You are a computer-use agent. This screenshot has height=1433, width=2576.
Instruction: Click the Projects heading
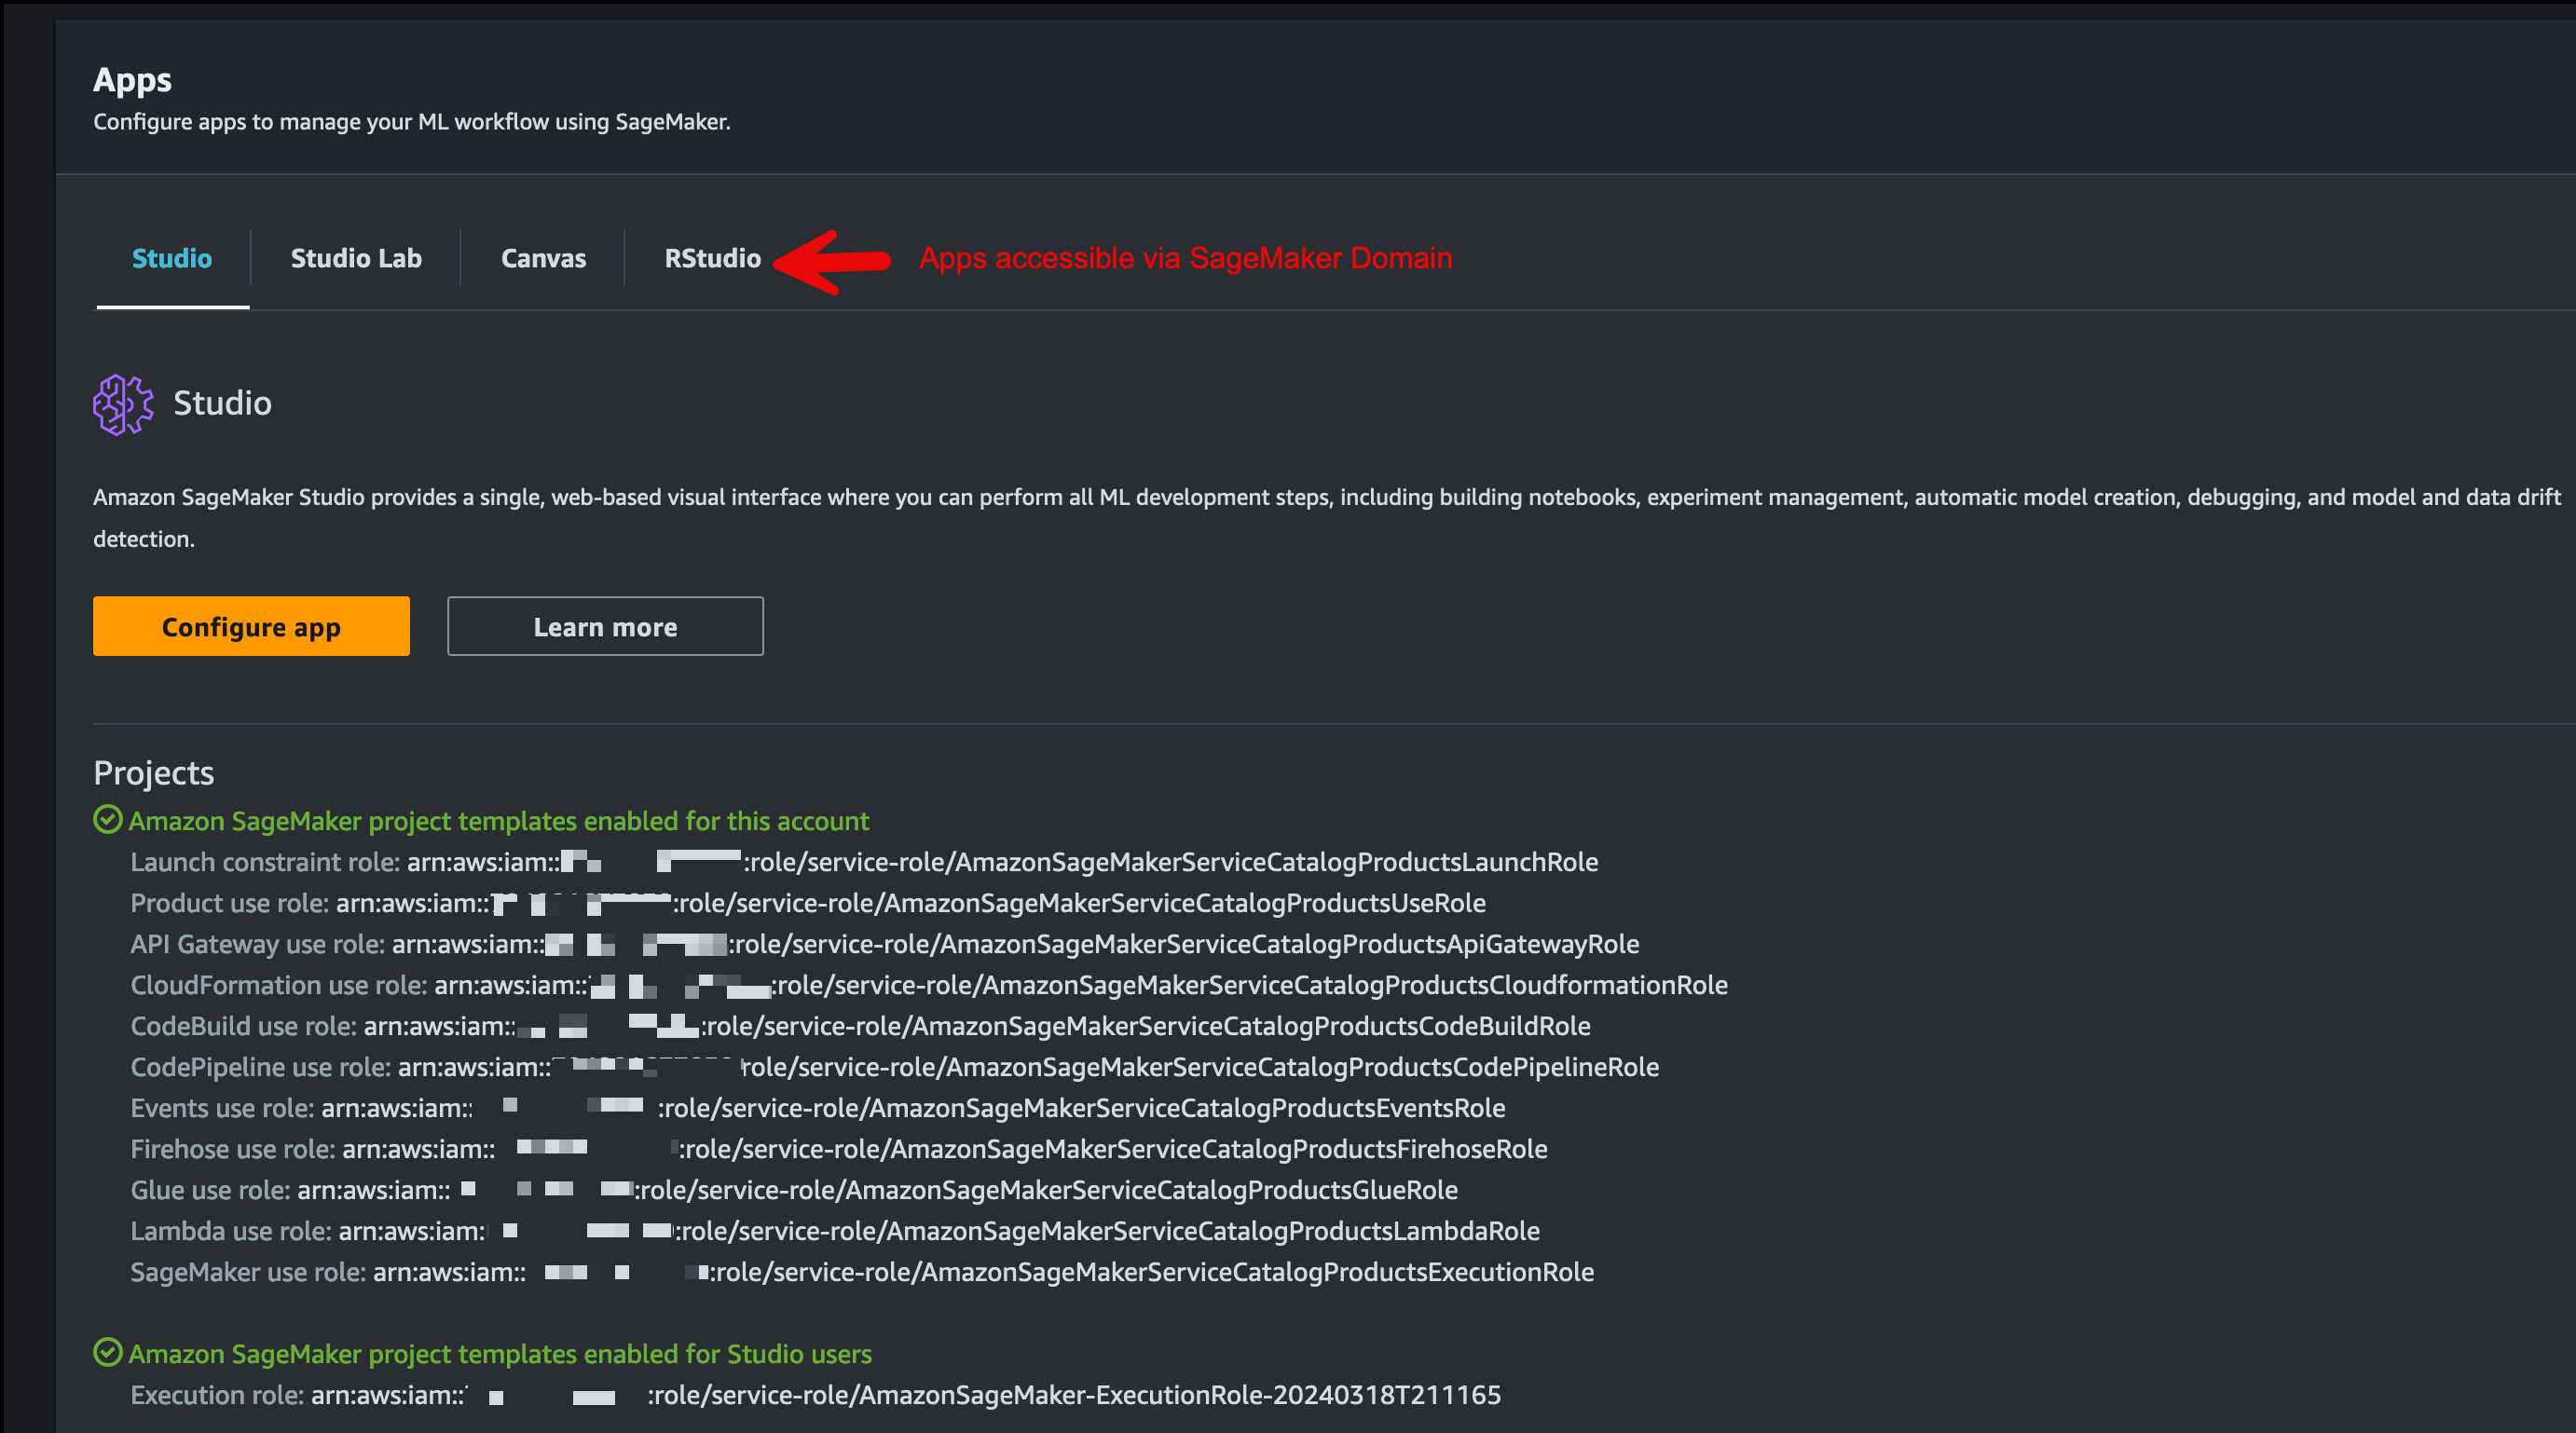[153, 773]
